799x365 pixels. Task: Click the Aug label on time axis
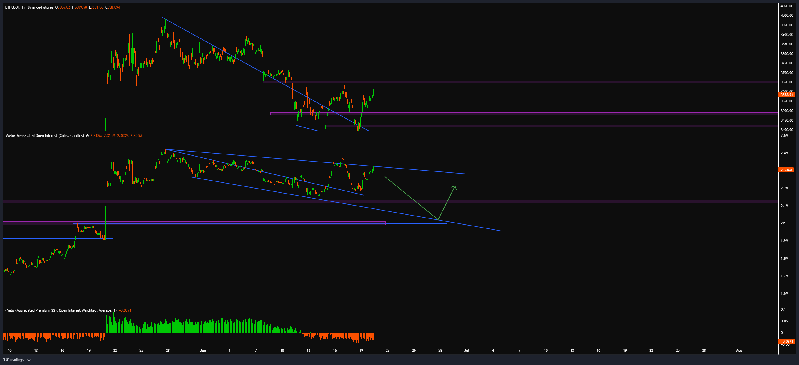tap(739, 350)
